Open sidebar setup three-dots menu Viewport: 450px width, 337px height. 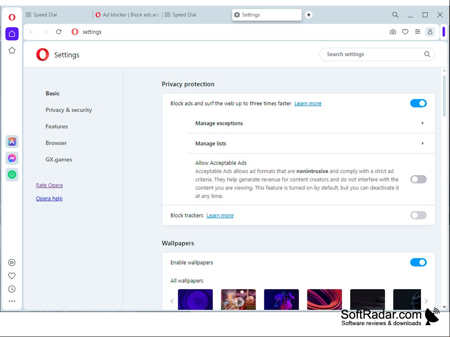pos(12,301)
